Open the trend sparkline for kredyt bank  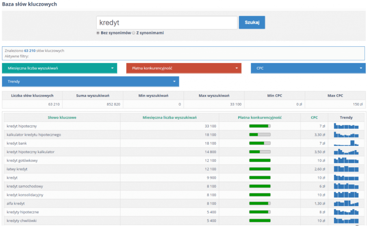346,143
